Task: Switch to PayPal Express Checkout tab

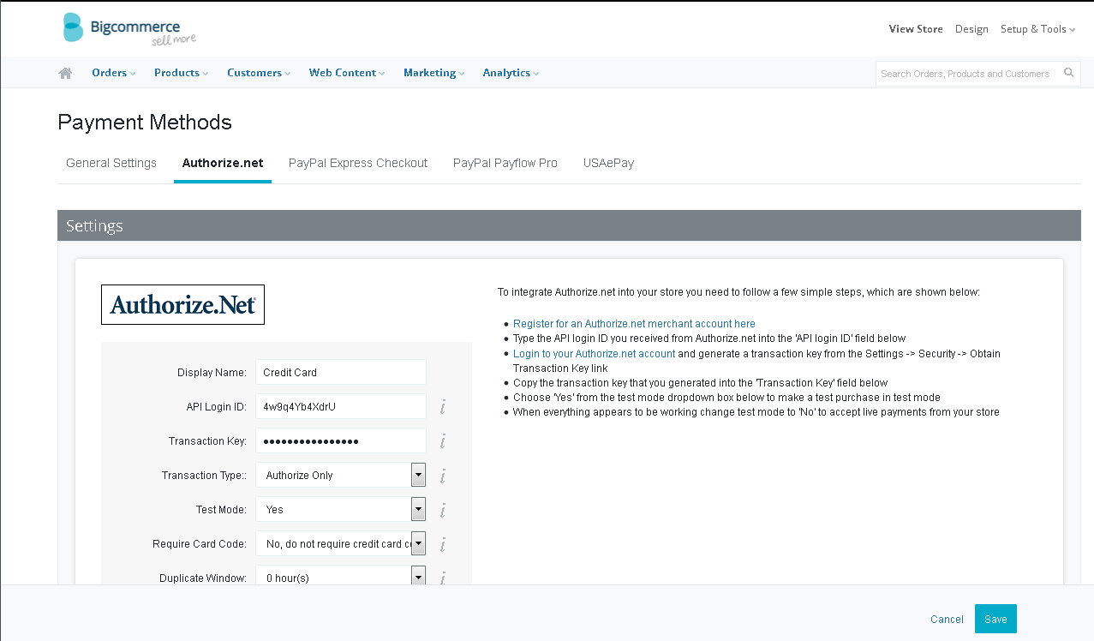Action: click(358, 163)
